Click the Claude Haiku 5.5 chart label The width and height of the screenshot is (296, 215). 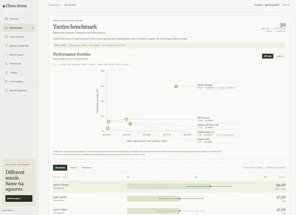[219, 133]
